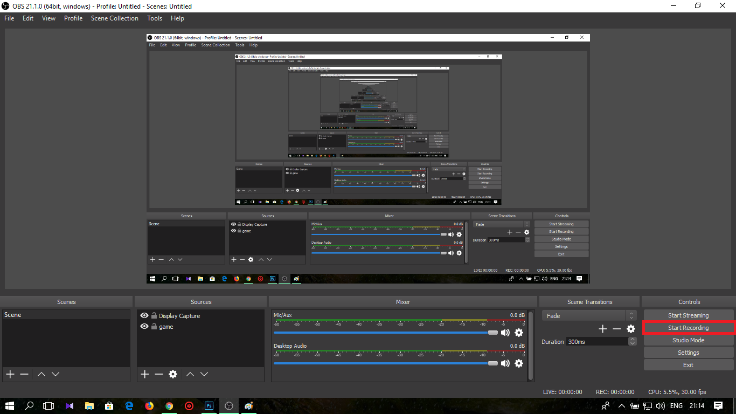This screenshot has width=736, height=414.
Task: Click Start Streaming
Action: 689,315
